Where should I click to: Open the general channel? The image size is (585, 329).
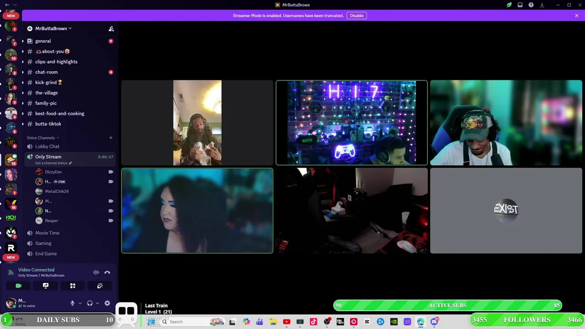pyautogui.click(x=69, y=41)
